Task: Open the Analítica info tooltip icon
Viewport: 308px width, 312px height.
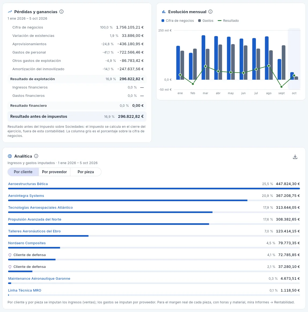Action: 36,156
